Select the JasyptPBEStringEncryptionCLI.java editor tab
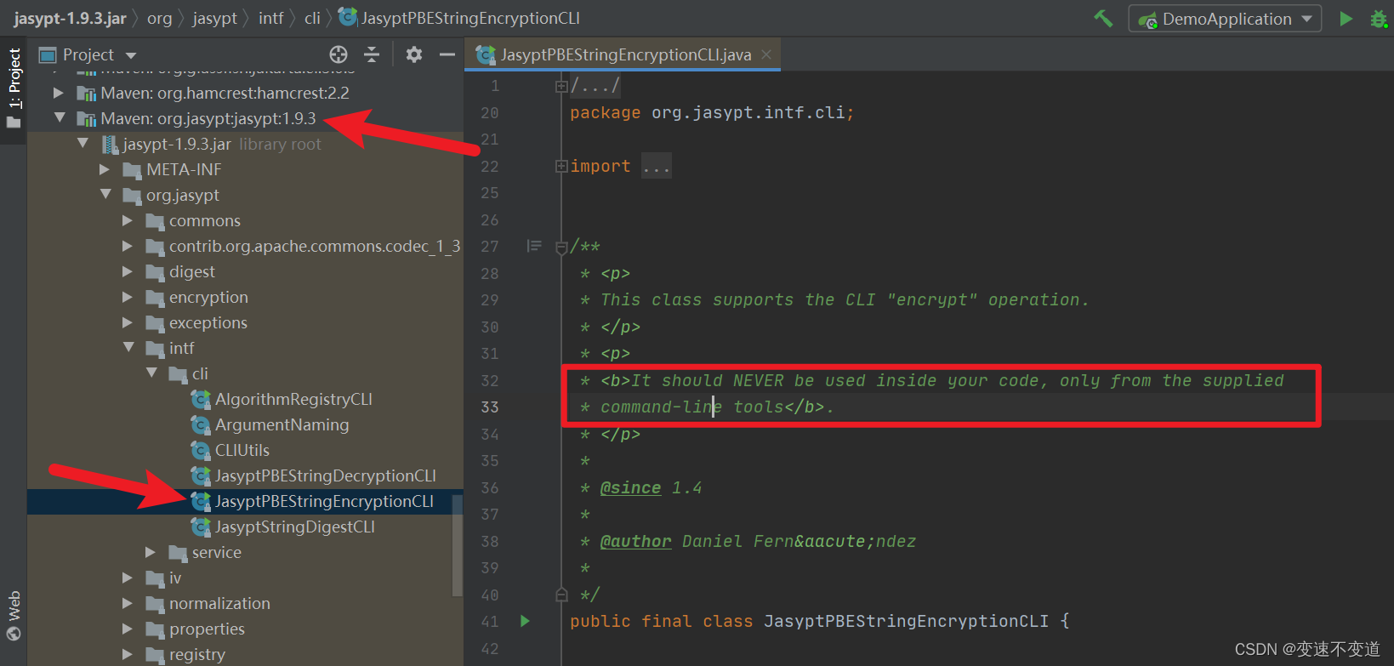 (623, 55)
